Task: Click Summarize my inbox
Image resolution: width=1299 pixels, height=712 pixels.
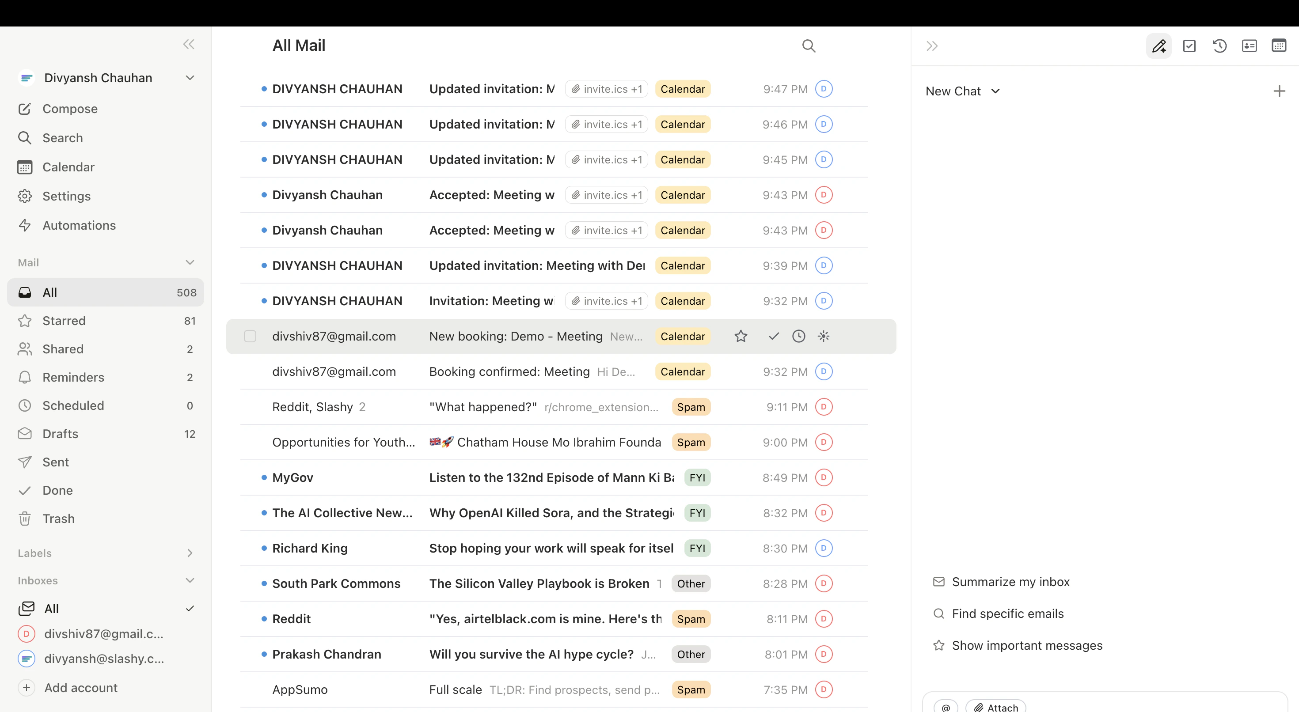Action: (x=1010, y=581)
